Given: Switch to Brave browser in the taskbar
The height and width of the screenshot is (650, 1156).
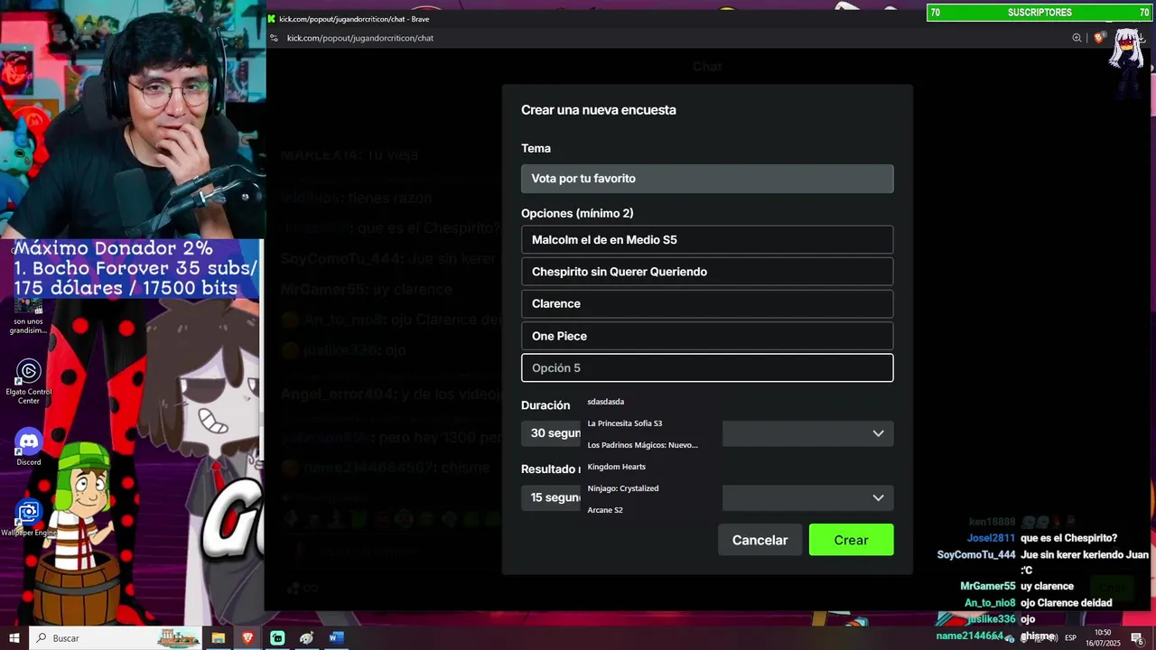Looking at the screenshot, I should [247, 637].
